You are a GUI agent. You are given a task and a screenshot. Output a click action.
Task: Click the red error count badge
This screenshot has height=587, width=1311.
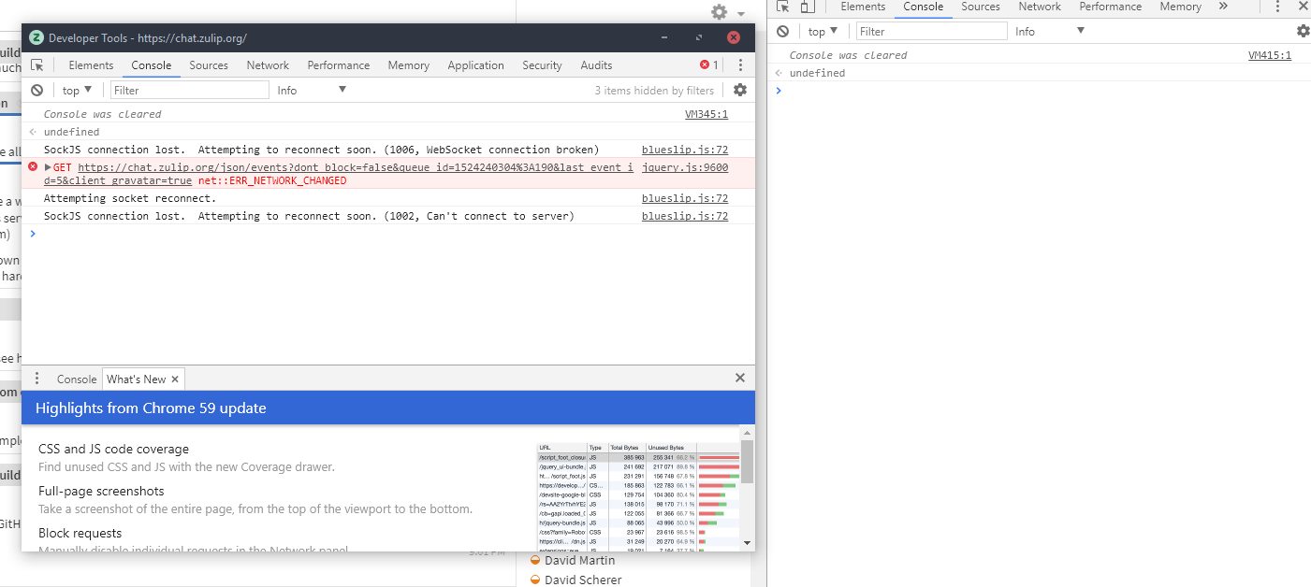pos(709,65)
